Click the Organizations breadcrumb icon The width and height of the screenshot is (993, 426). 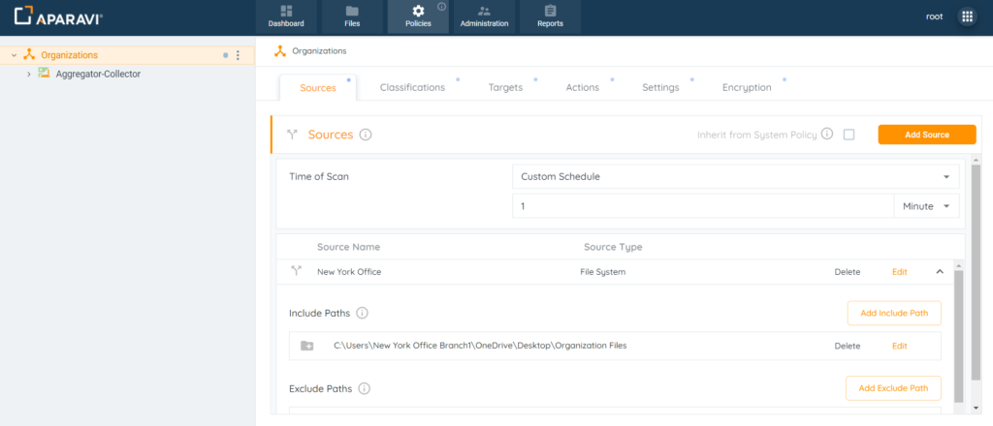280,51
